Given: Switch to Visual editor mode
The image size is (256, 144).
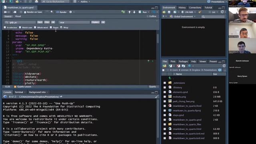Looking at the screenshot, I should coord(18,16).
